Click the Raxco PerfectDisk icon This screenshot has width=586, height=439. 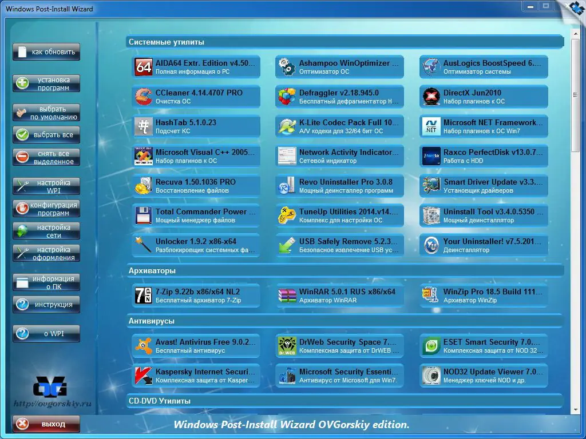pyautogui.click(x=431, y=156)
